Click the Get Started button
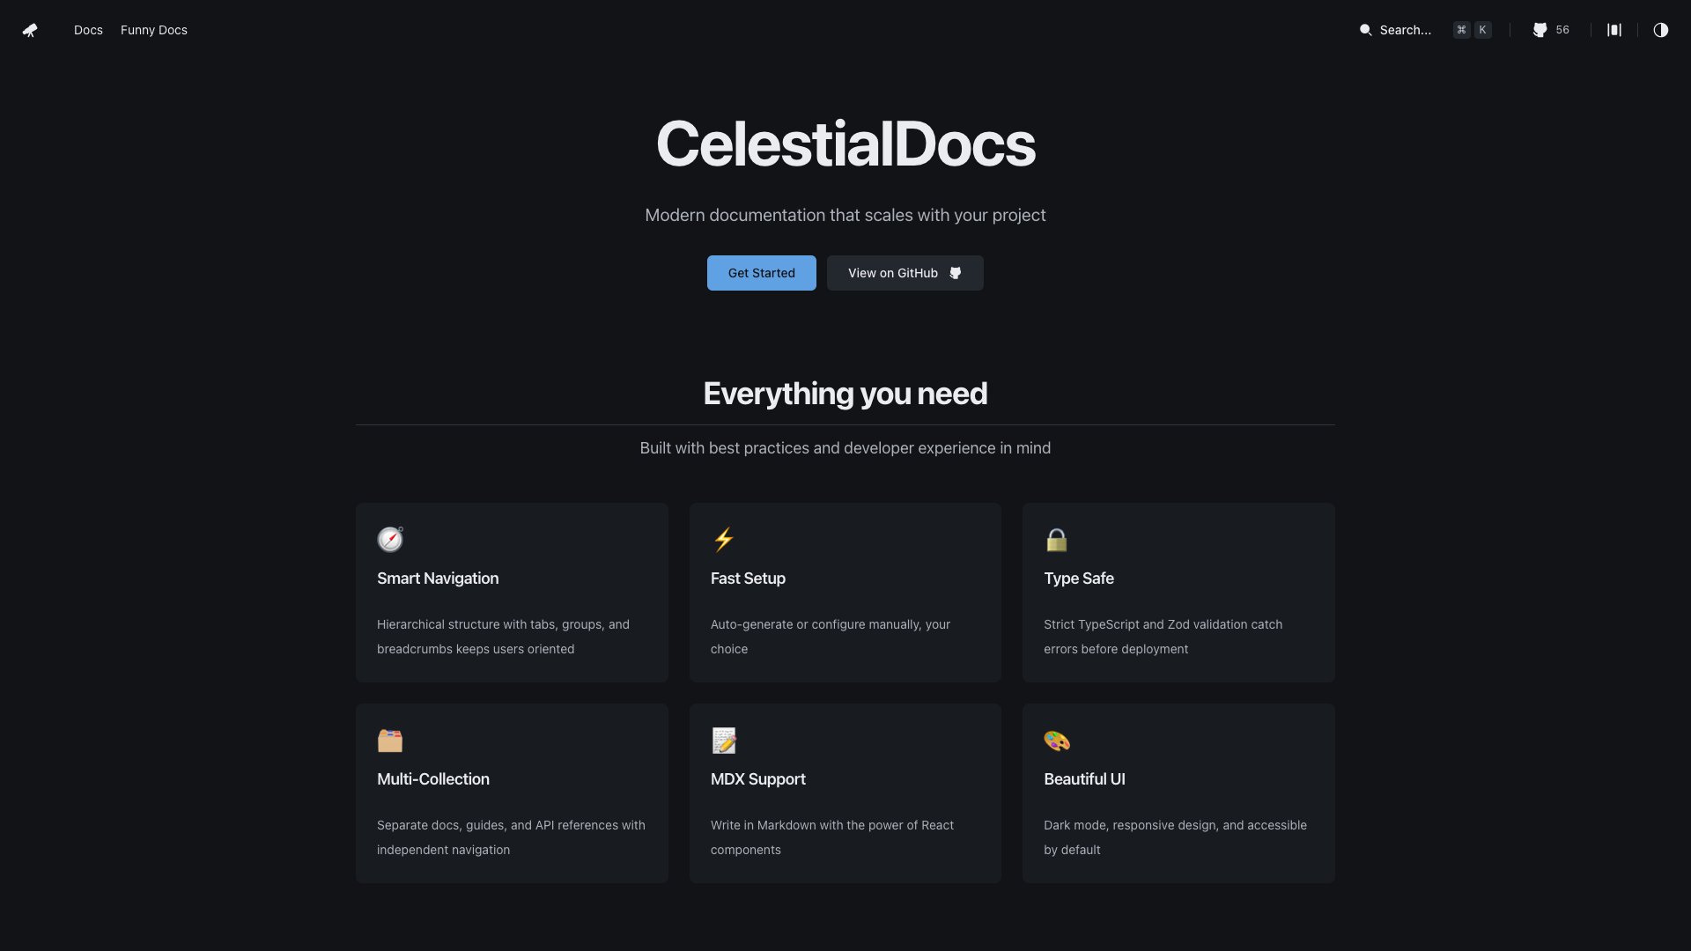This screenshot has width=1691, height=951. [x=761, y=273]
